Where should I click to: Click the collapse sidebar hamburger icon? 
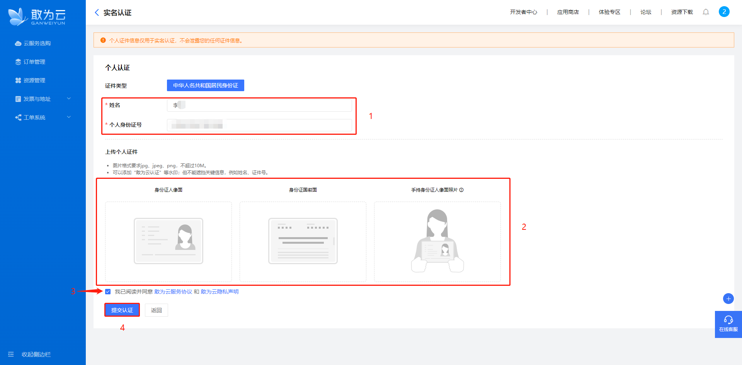pyautogui.click(x=11, y=354)
